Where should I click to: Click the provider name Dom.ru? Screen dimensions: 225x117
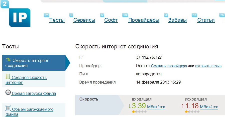143,66
